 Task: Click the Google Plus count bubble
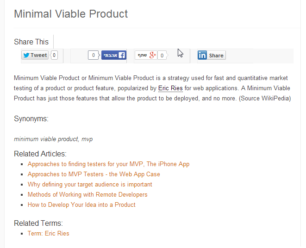162,56
